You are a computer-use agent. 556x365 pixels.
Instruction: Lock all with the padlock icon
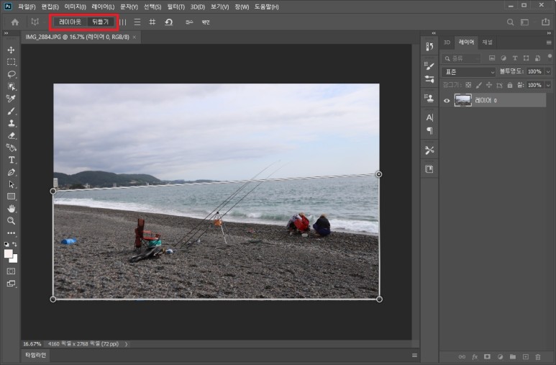510,85
